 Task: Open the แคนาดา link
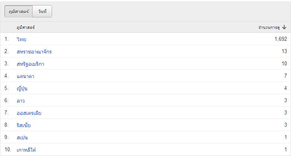25,76
